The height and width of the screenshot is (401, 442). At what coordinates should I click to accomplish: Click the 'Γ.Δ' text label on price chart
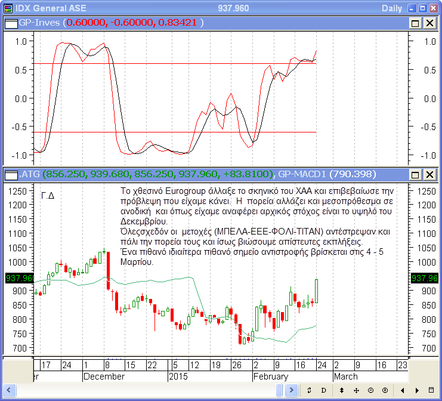click(48, 195)
